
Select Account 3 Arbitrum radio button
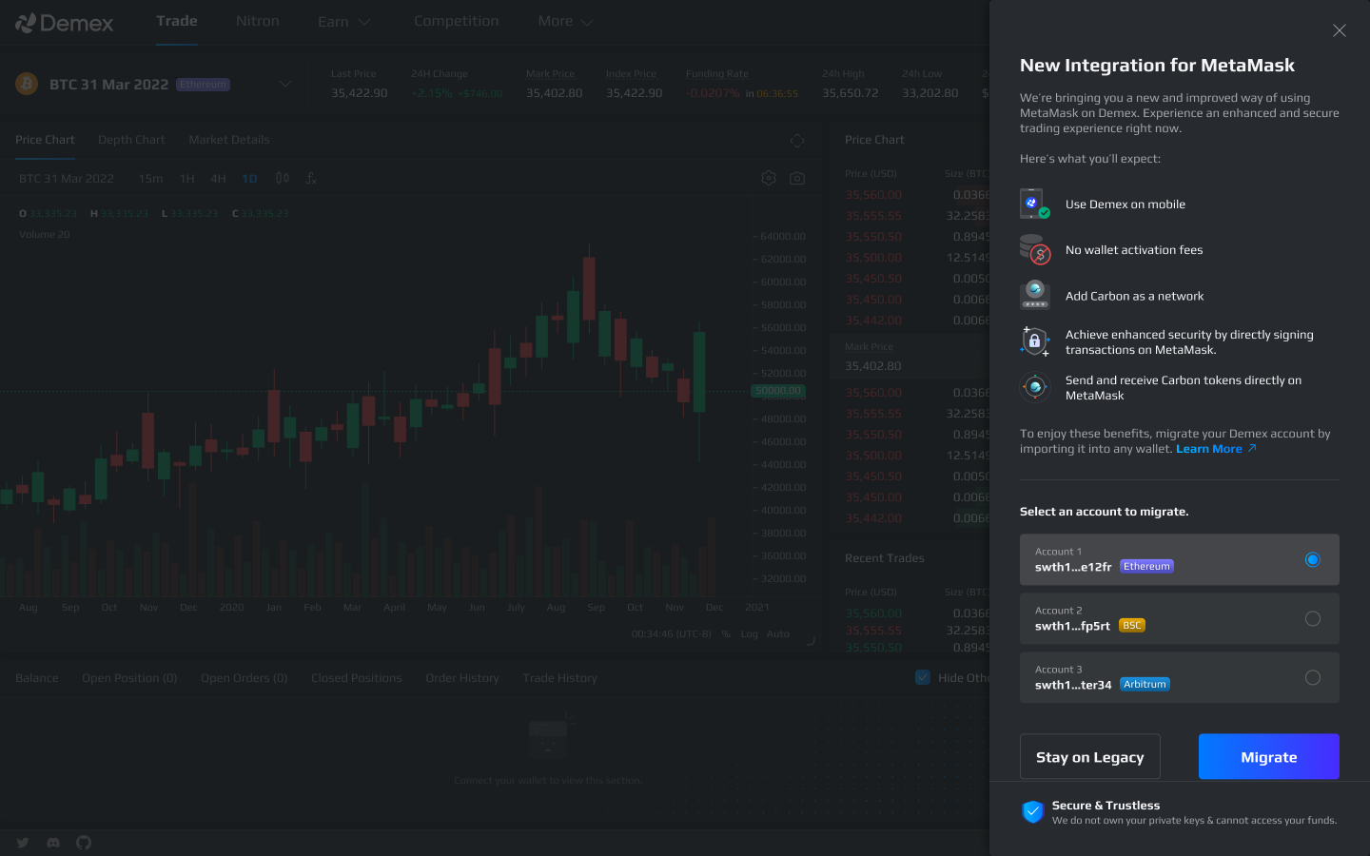click(x=1312, y=677)
